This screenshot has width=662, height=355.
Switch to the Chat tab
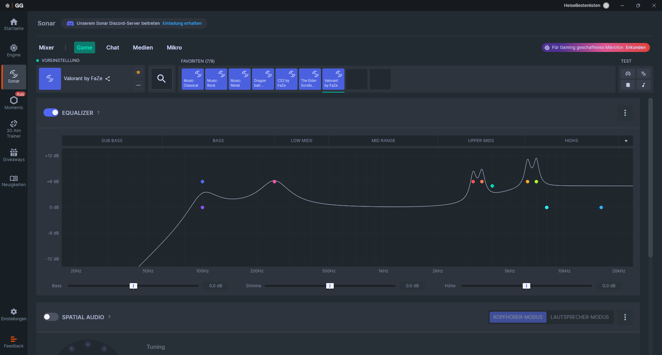tap(112, 47)
